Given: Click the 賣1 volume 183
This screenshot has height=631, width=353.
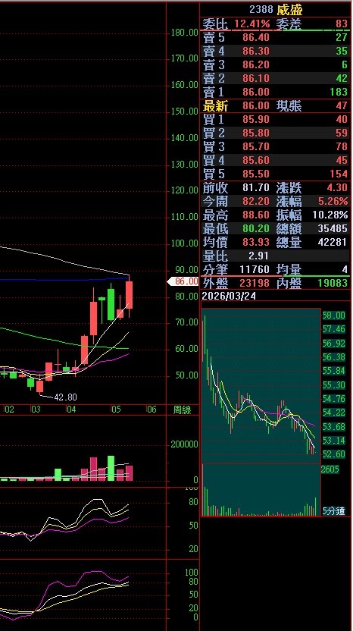Looking at the screenshot, I should (x=339, y=92).
